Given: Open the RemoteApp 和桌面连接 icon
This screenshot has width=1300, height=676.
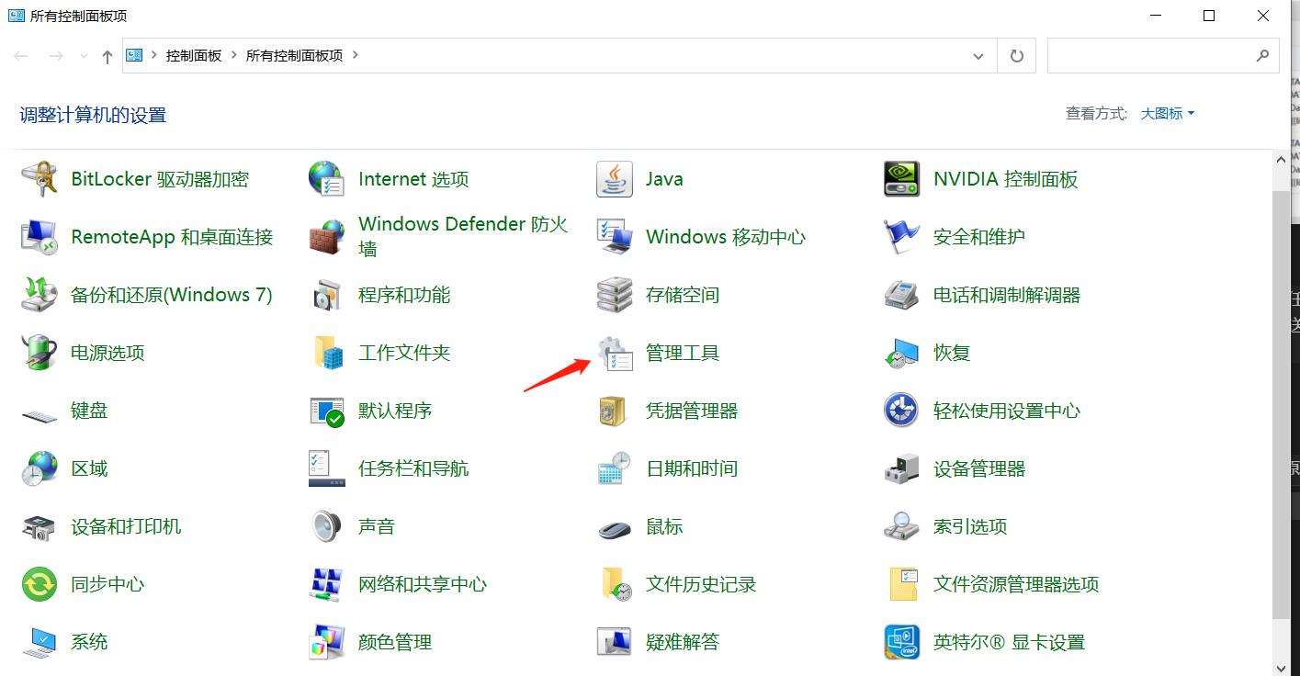Looking at the screenshot, I should (x=40, y=237).
